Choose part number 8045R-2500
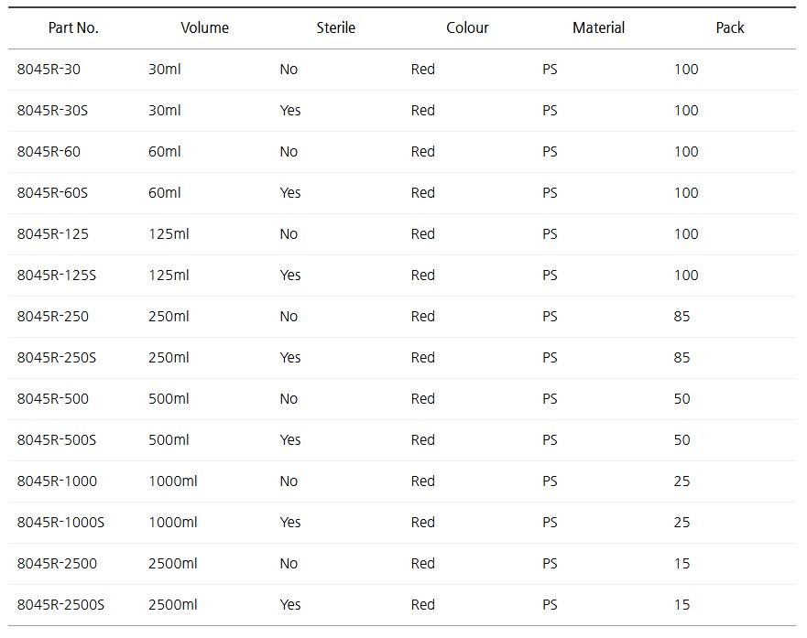The image size is (807, 638). [x=57, y=564]
